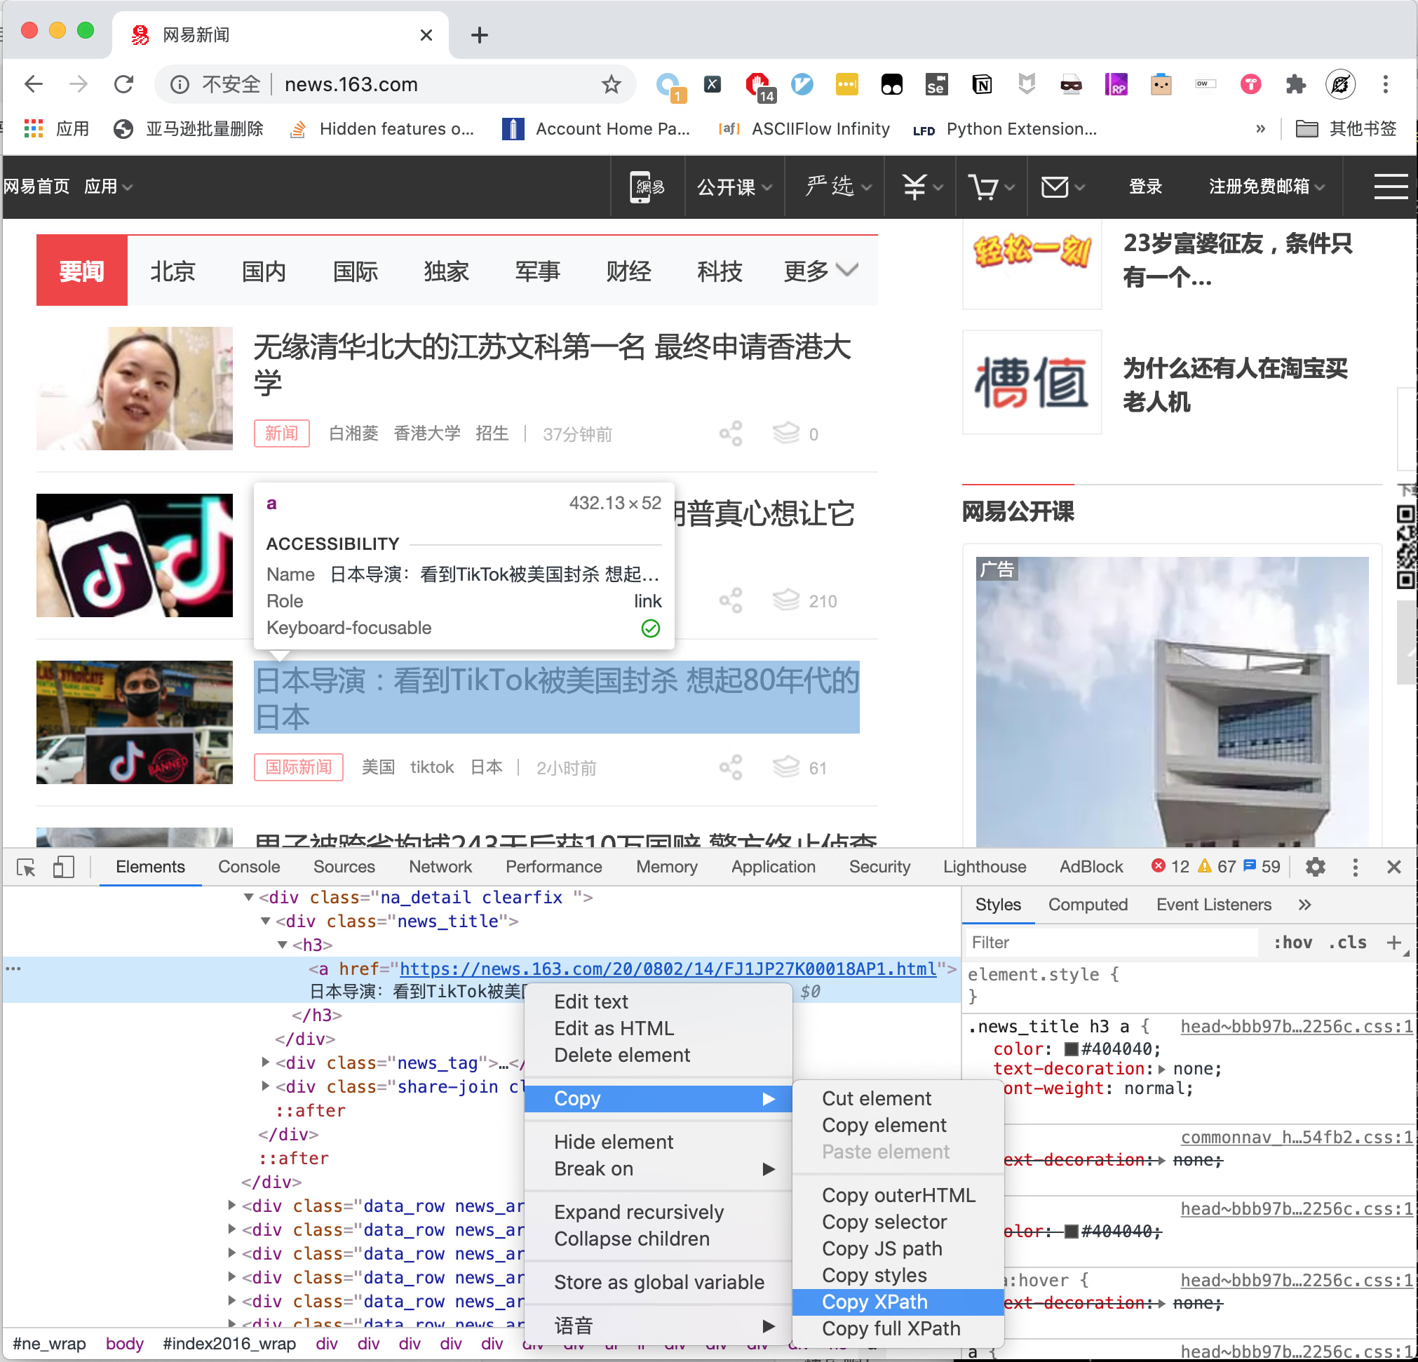Screen dimensions: 1418x1362
Task: Click the inspect element picker icon
Action: [x=26, y=867]
